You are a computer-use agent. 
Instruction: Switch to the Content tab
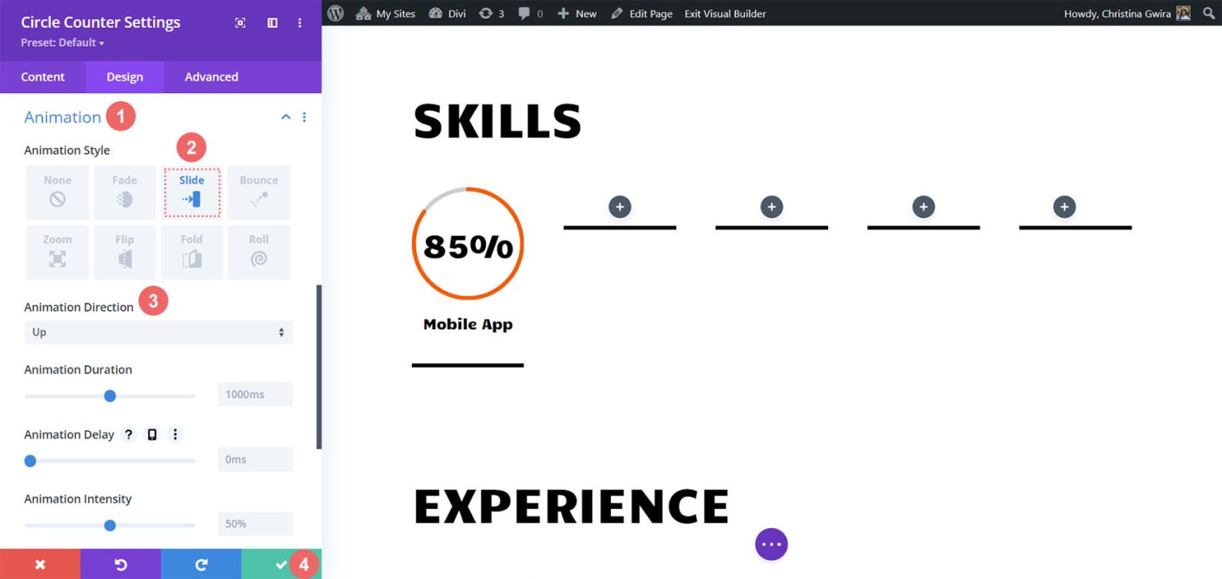tap(42, 76)
